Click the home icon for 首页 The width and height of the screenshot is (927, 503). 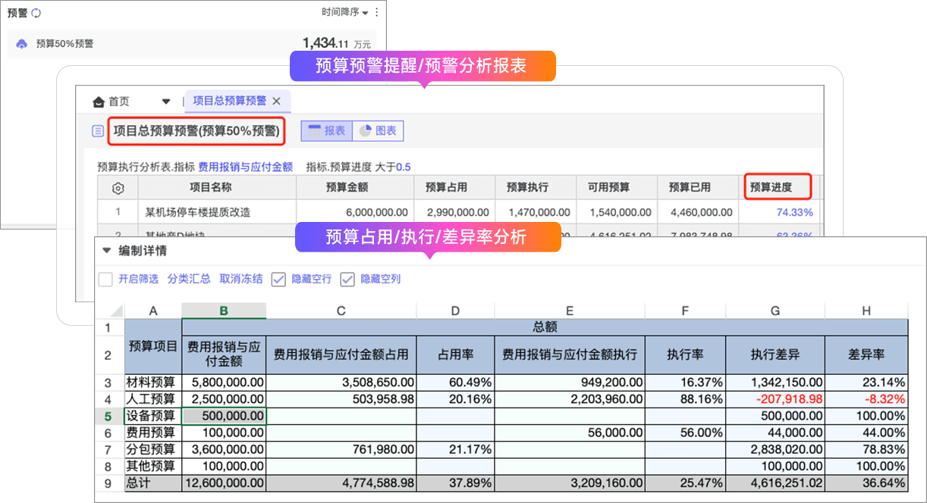tap(99, 102)
